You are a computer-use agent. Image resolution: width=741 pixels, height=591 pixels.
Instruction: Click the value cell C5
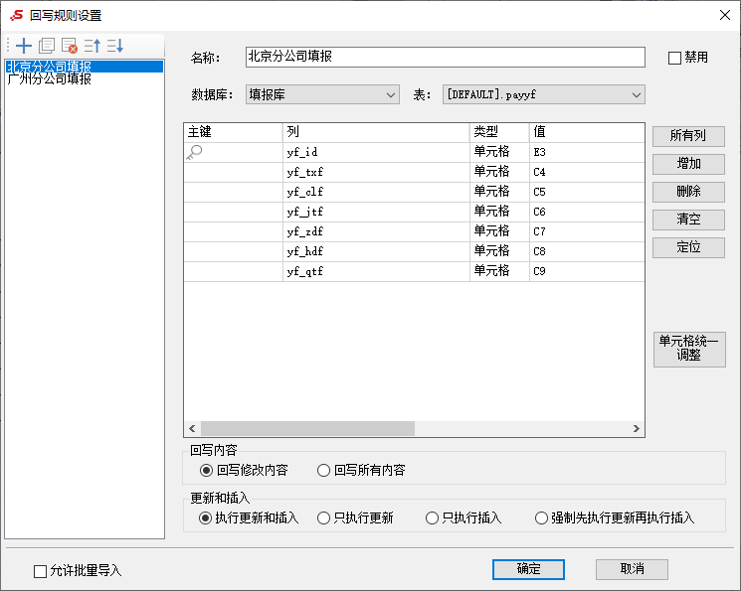(587, 192)
